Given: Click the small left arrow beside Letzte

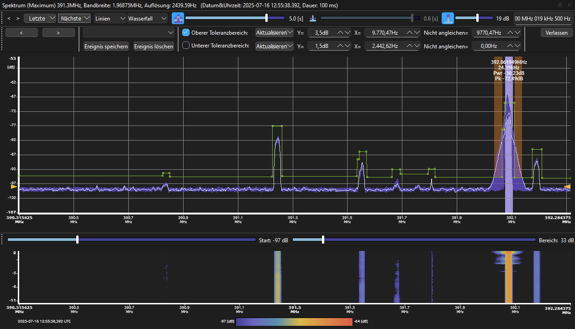Looking at the screenshot, I should point(9,19).
